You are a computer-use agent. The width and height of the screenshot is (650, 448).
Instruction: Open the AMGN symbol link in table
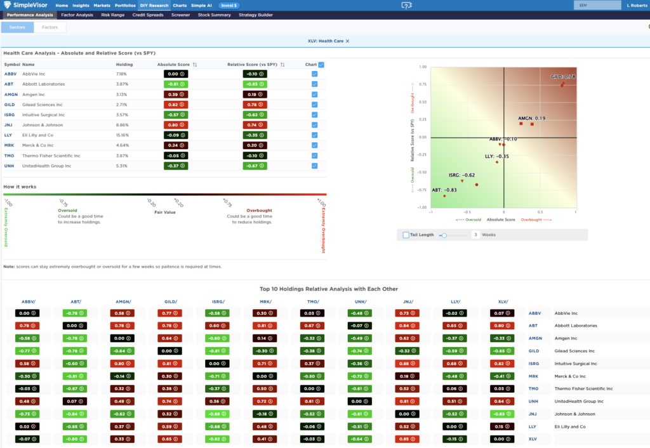click(10, 95)
